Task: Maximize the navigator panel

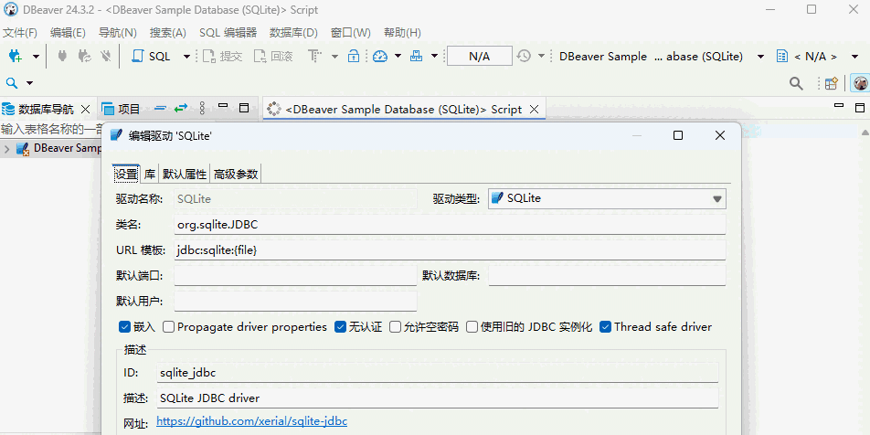Action: pyautogui.click(x=244, y=108)
